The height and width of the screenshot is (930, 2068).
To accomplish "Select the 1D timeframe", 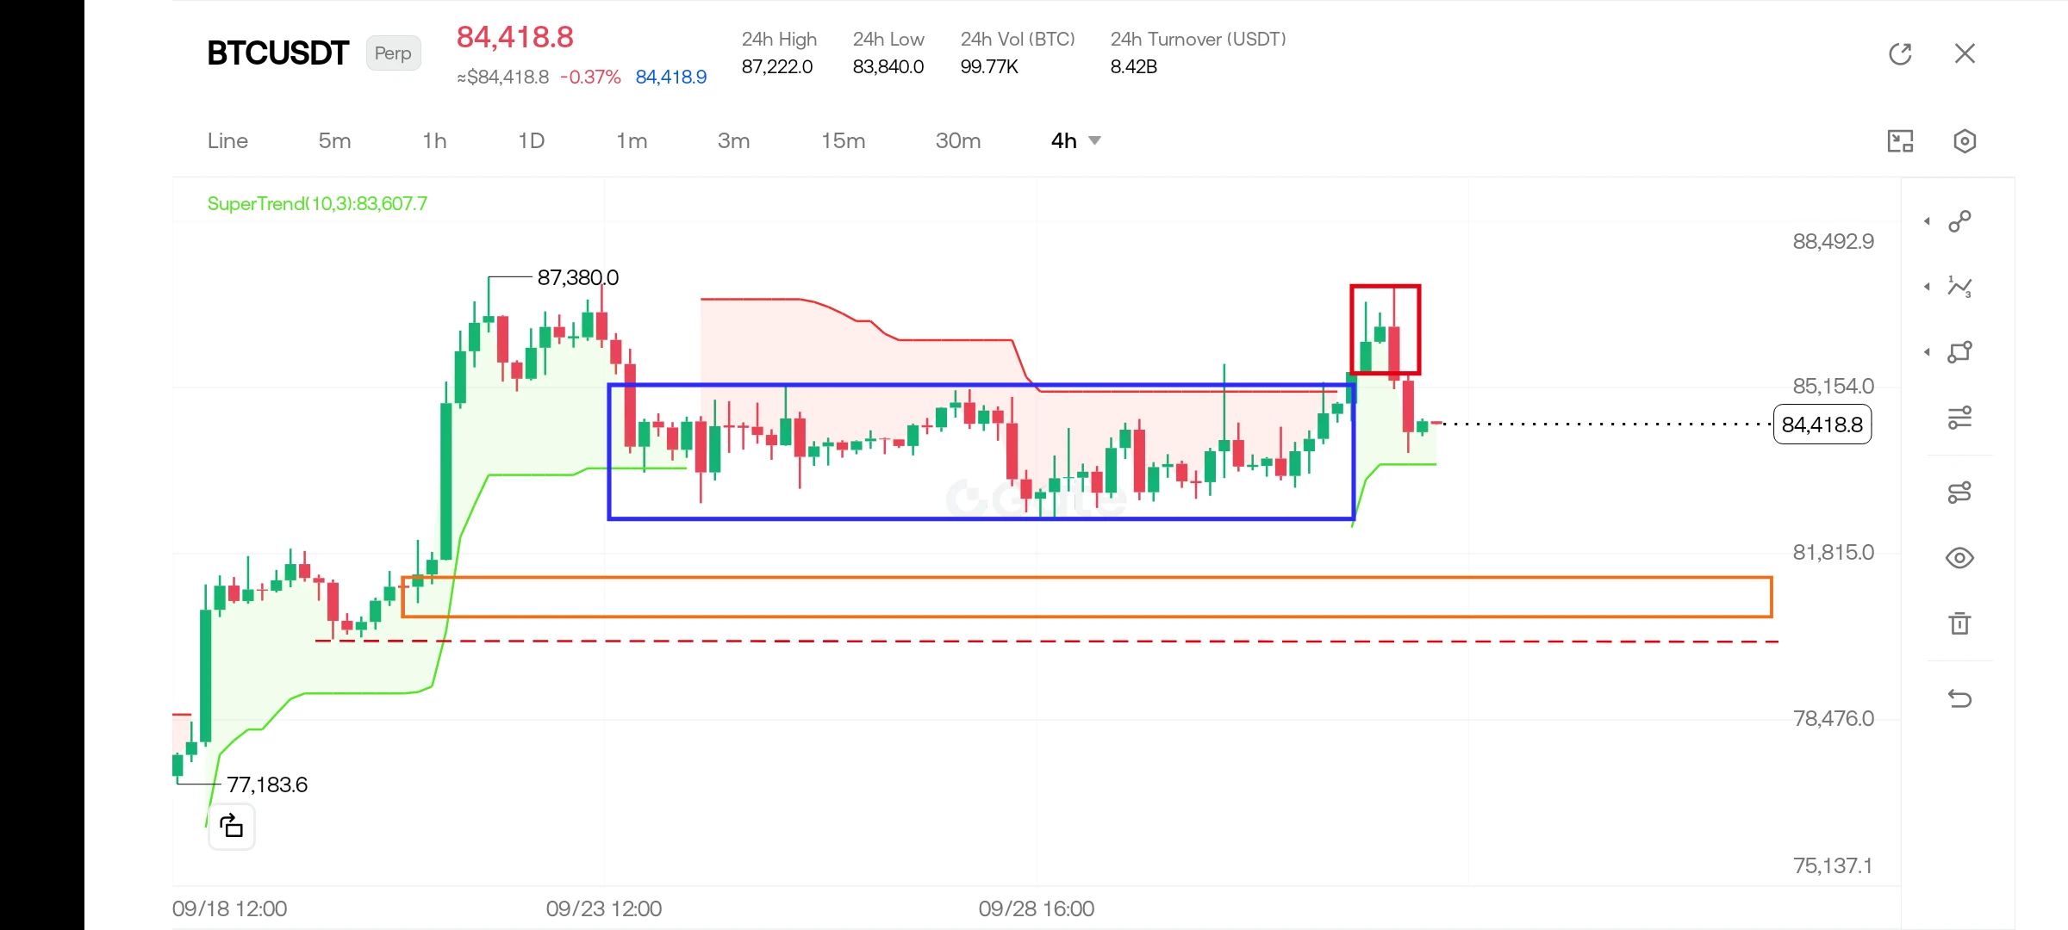I will (531, 141).
